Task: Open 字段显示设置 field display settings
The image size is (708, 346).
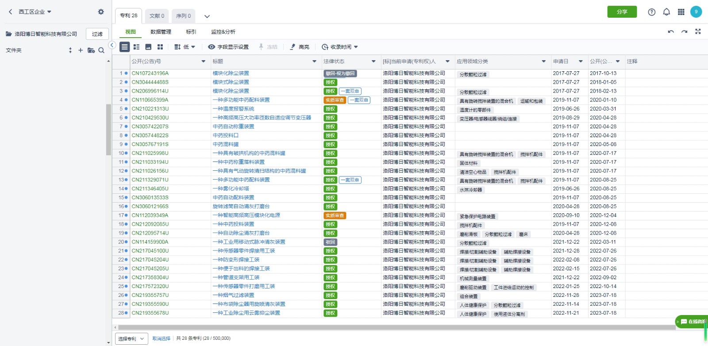Action: pyautogui.click(x=228, y=47)
